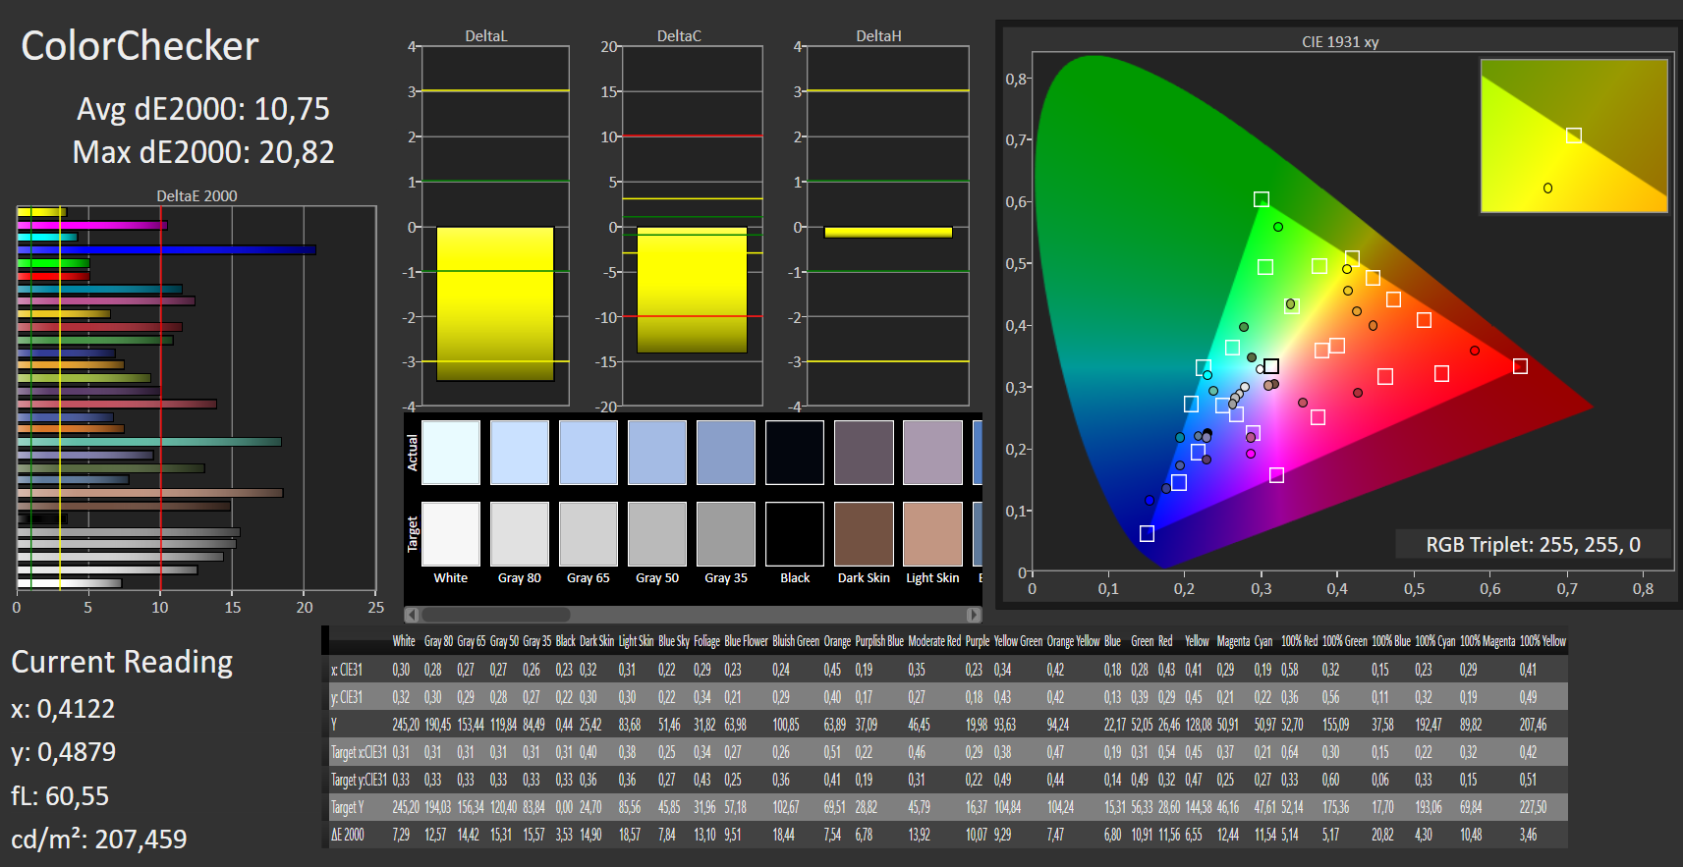Select the Actual Gray 35 swatch
This screenshot has height=867, width=1683.
coord(726,453)
